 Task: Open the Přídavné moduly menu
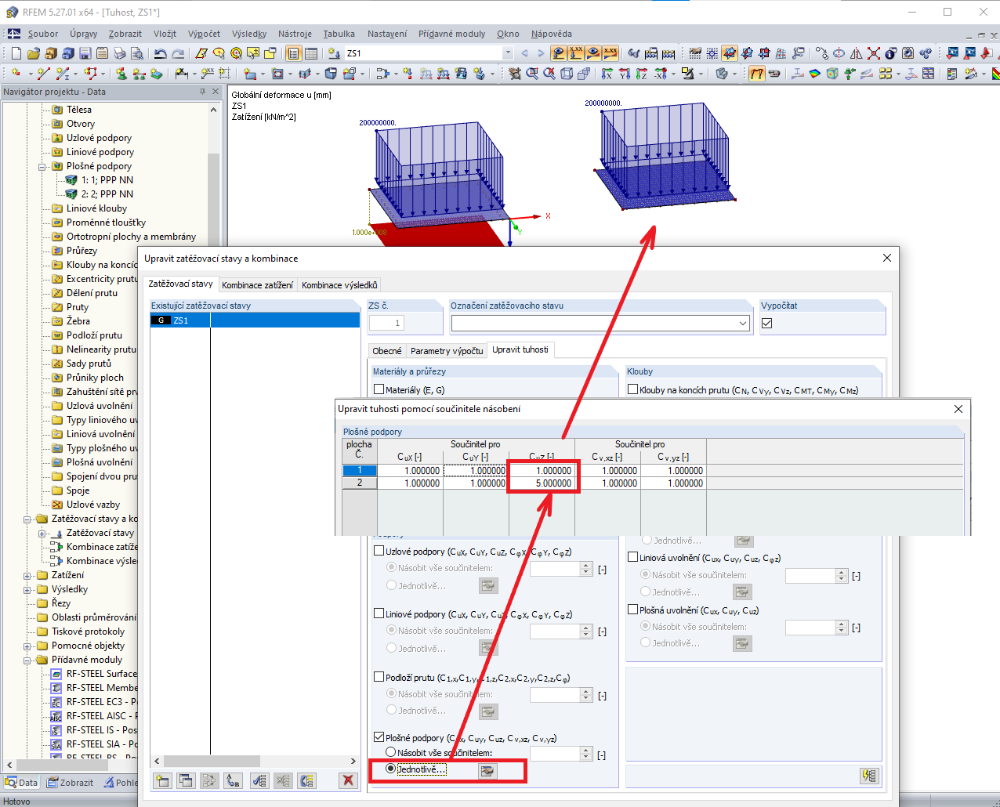coord(451,34)
